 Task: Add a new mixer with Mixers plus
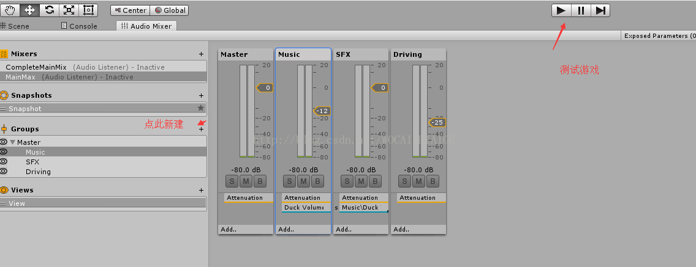201,54
